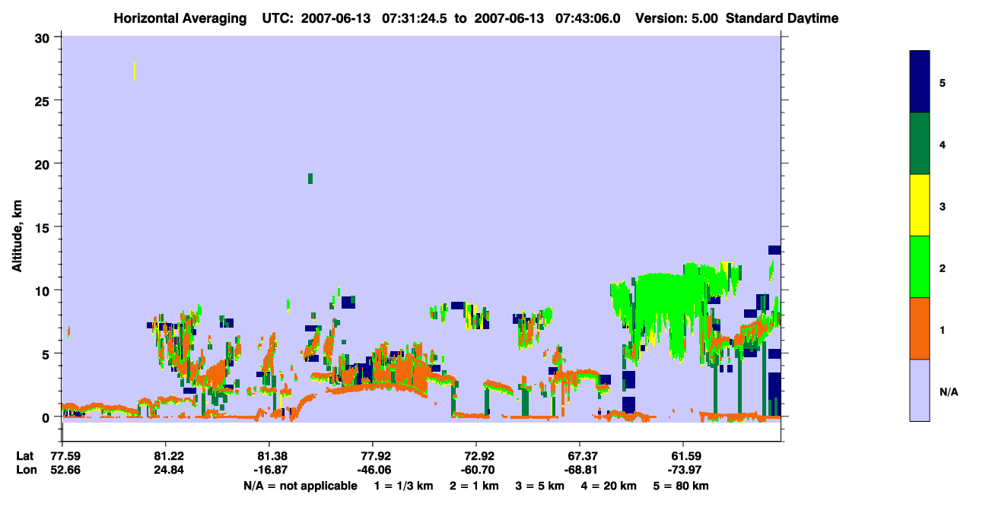Click the small dark green feature near 19 km
Screen dimensions: 989x507
pyautogui.click(x=310, y=179)
